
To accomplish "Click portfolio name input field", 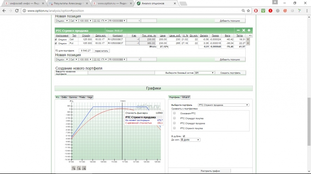I will click(x=121, y=73).
